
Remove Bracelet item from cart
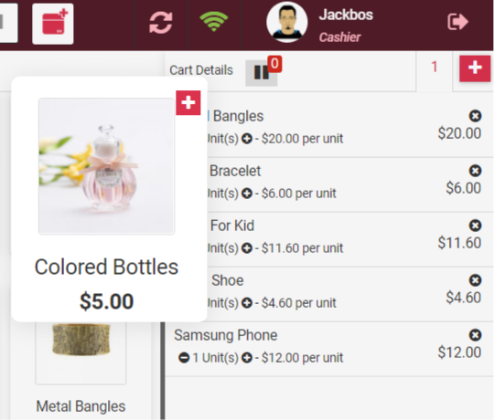tap(475, 171)
